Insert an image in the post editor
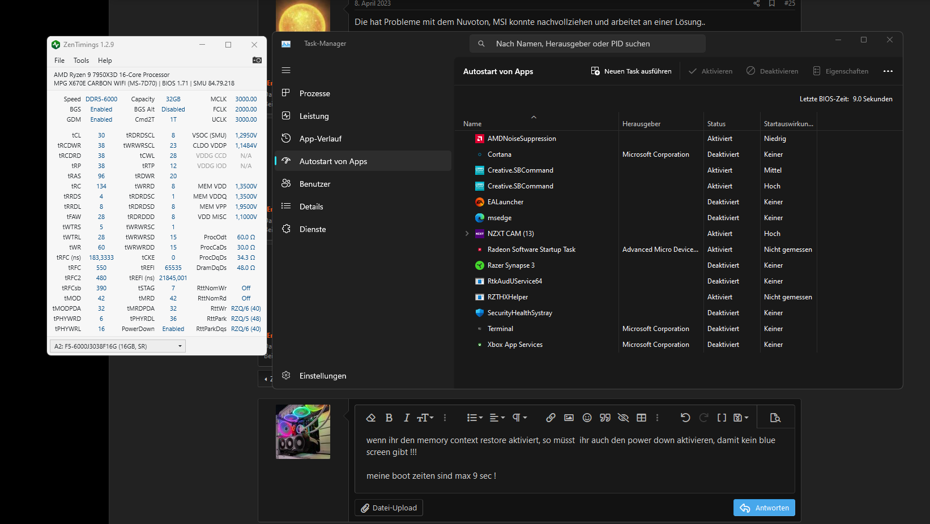This screenshot has height=524, width=930. pos(569,417)
